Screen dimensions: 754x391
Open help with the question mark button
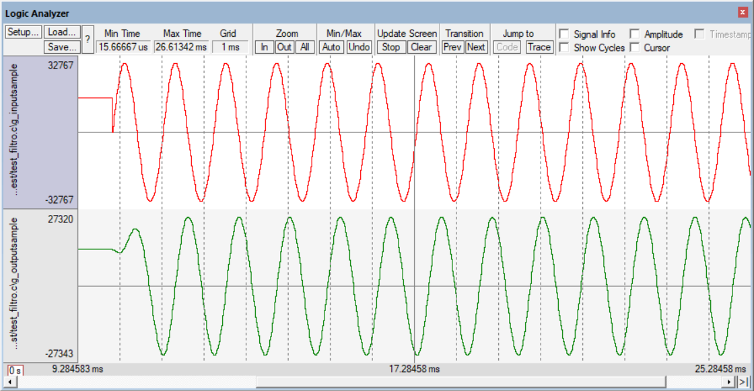click(88, 40)
